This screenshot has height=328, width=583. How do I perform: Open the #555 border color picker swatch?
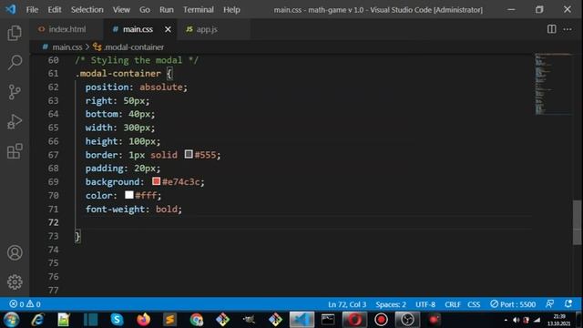point(189,154)
